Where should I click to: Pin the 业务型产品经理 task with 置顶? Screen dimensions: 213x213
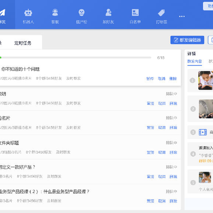coord(150,201)
